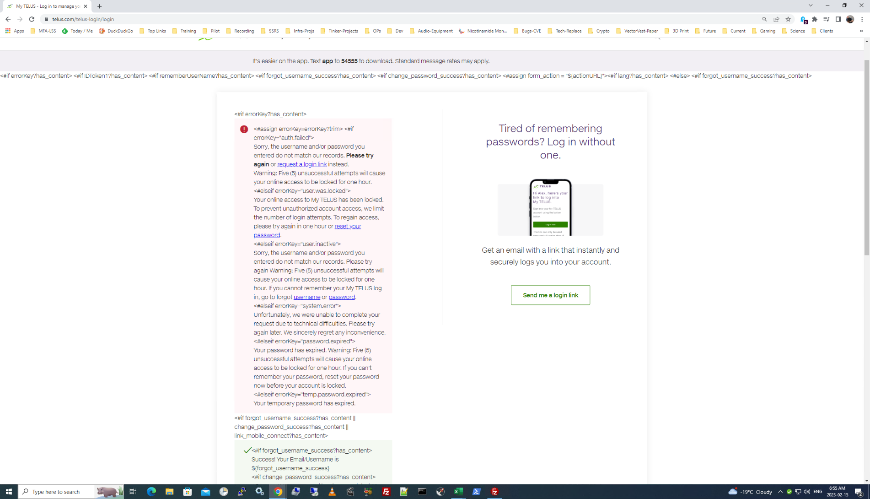Image resolution: width=870 pixels, height=499 pixels.
Task: Click the page vertical scrollbar thumb
Action: 866,157
